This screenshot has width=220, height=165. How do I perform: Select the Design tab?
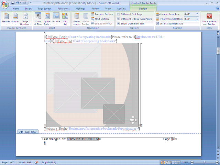[143, 9]
